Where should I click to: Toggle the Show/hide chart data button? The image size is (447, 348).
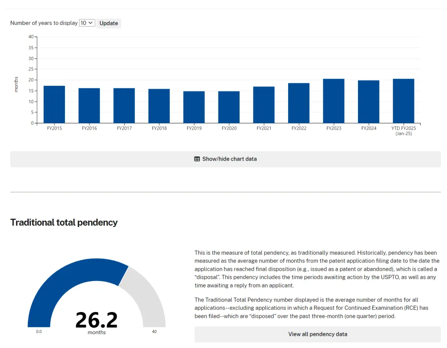point(226,159)
